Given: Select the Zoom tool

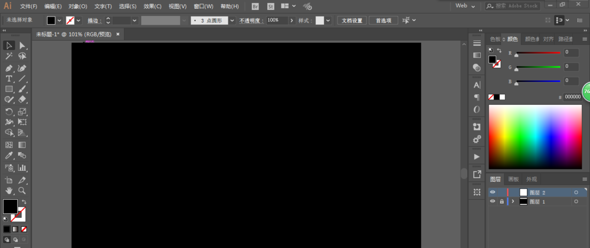Looking at the screenshot, I should (22, 190).
